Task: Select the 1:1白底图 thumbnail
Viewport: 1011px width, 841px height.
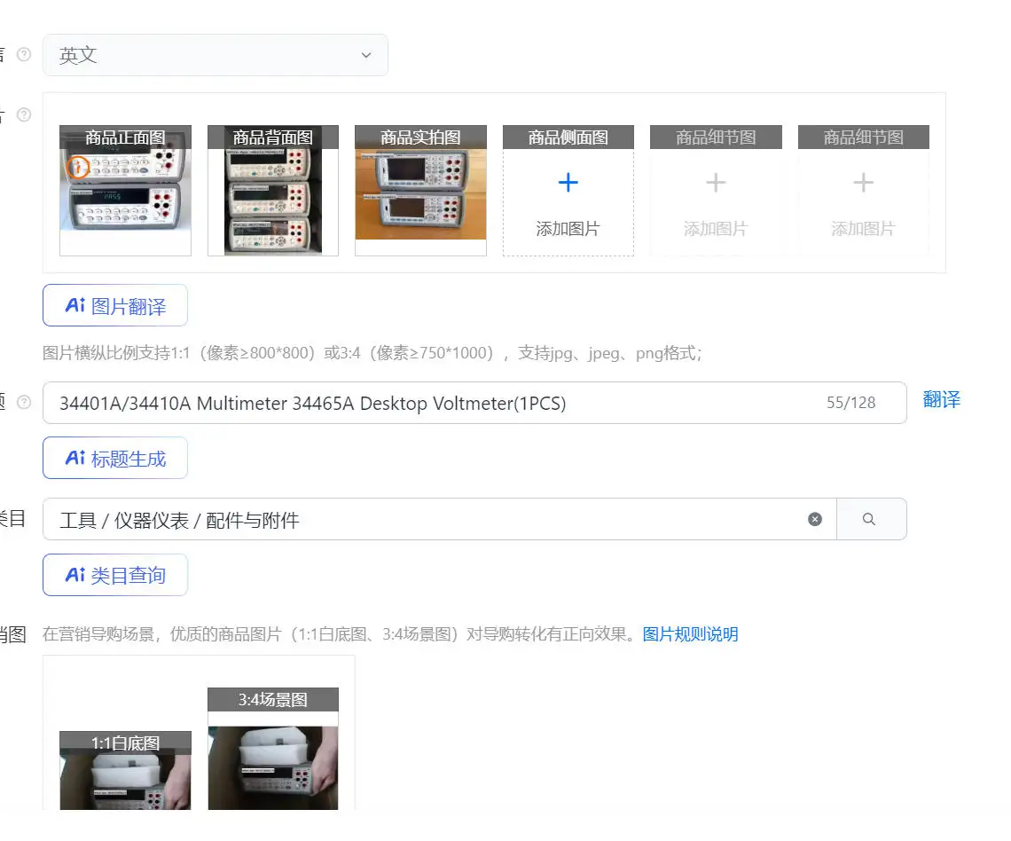Action: 125,770
